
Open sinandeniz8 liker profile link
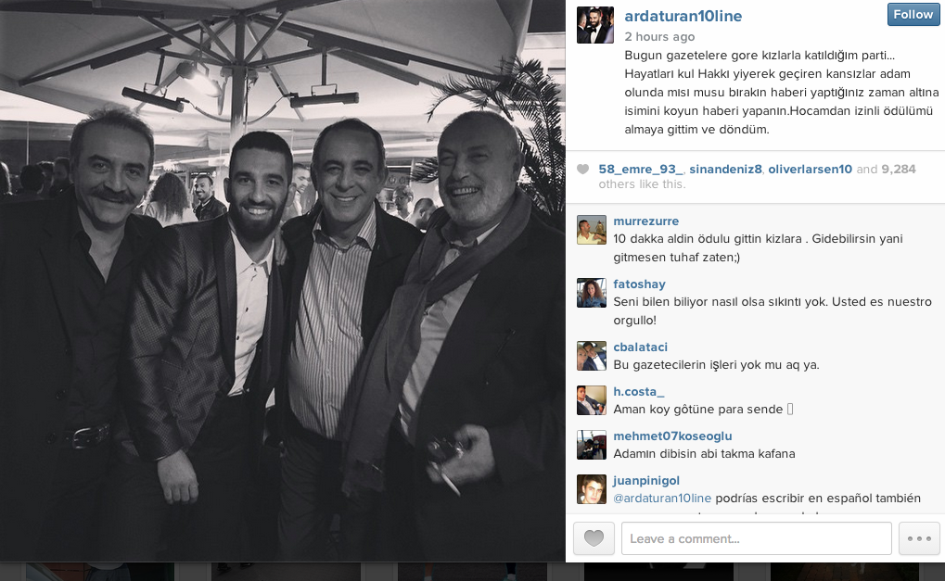tap(725, 170)
